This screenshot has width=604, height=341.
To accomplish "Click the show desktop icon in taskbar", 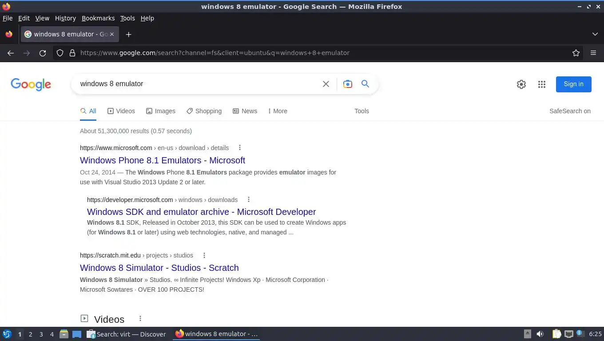I will click(77, 334).
